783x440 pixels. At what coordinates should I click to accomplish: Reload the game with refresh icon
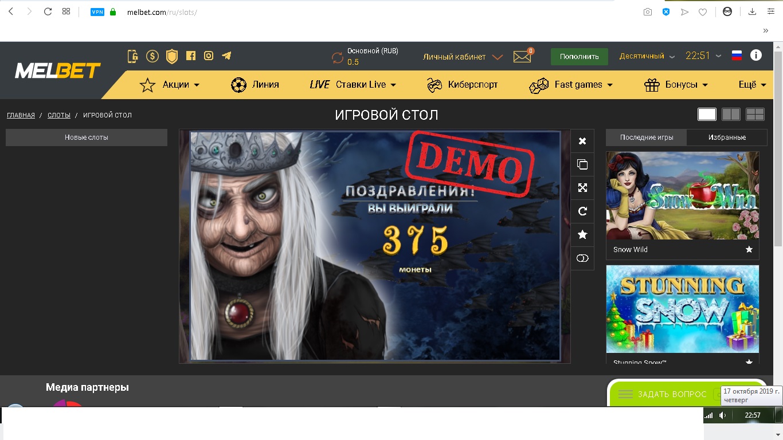(582, 211)
